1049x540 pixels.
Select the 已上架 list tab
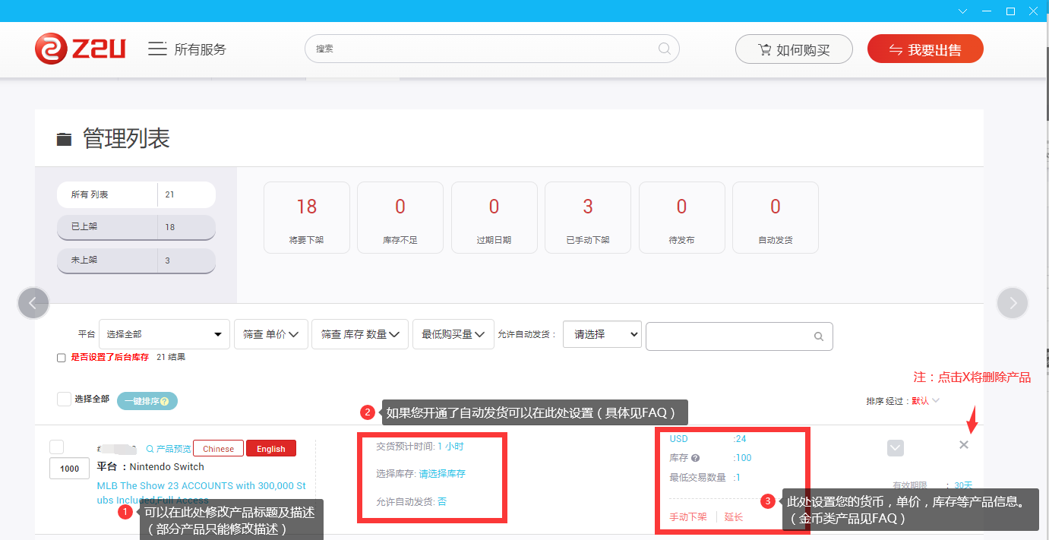[x=136, y=227]
